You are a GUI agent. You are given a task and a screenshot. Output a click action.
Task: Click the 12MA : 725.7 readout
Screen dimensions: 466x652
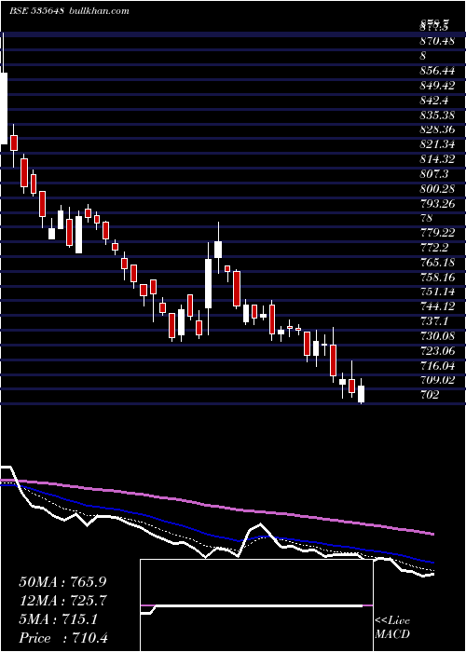click(63, 602)
